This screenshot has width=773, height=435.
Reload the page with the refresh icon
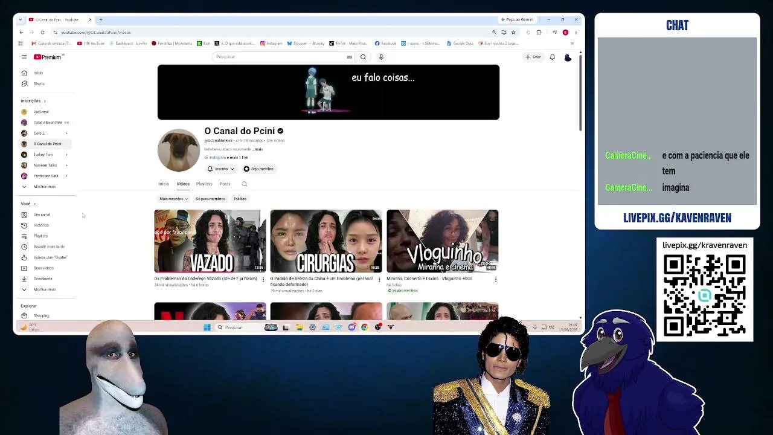pos(42,32)
